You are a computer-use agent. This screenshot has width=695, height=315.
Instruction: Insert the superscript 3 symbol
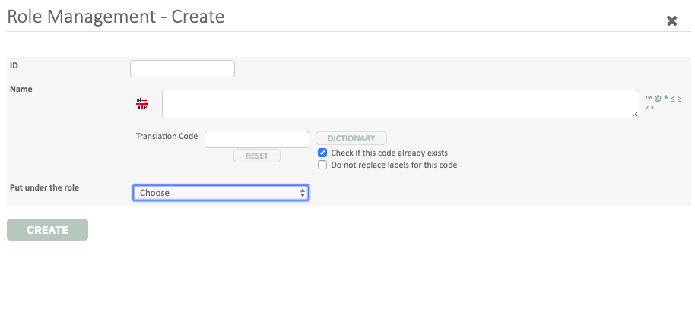652,108
